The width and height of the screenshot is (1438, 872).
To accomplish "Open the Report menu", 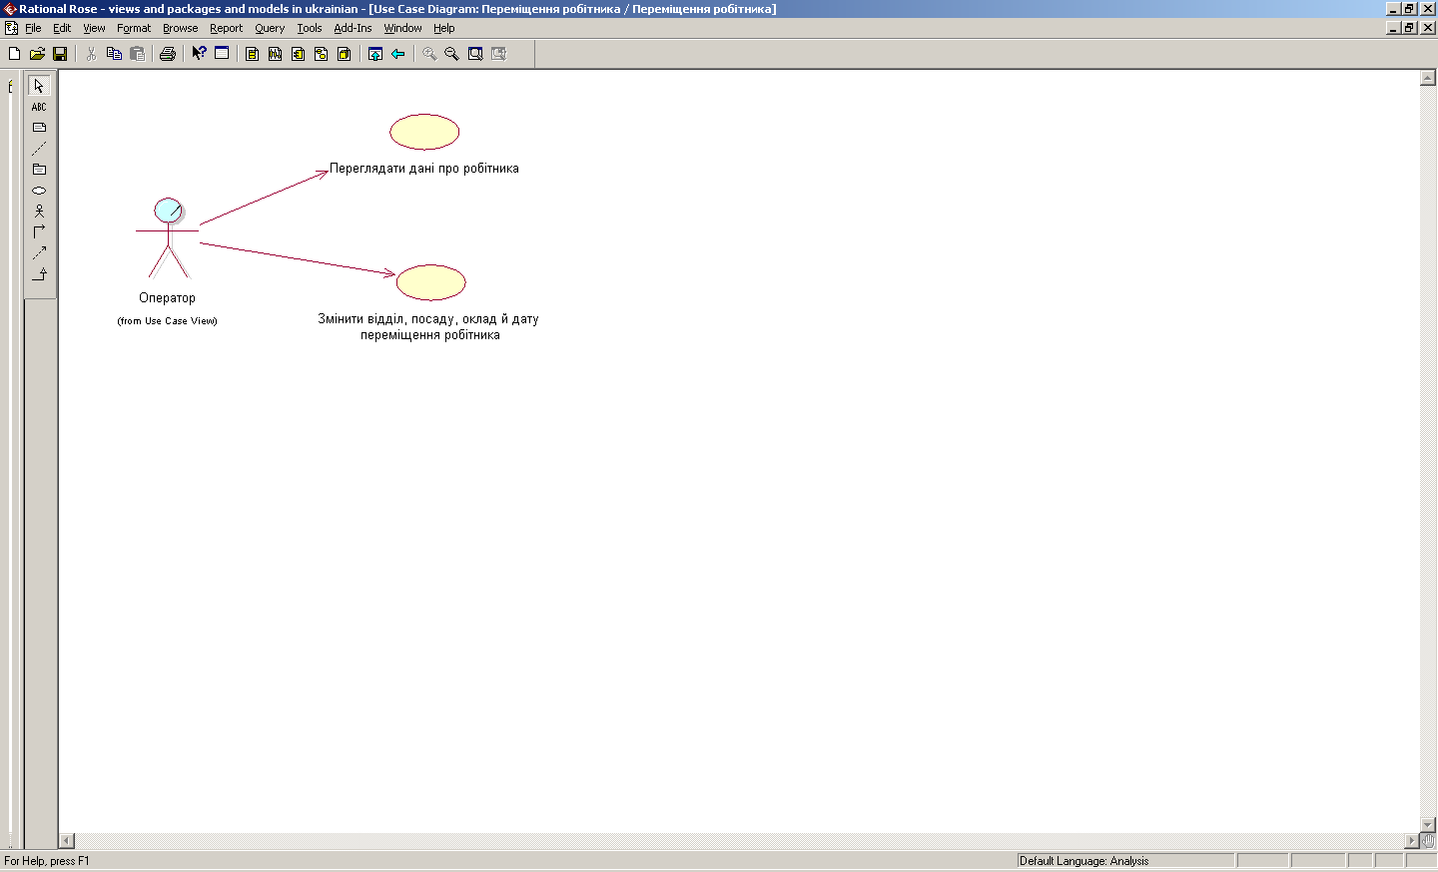I will tap(227, 28).
